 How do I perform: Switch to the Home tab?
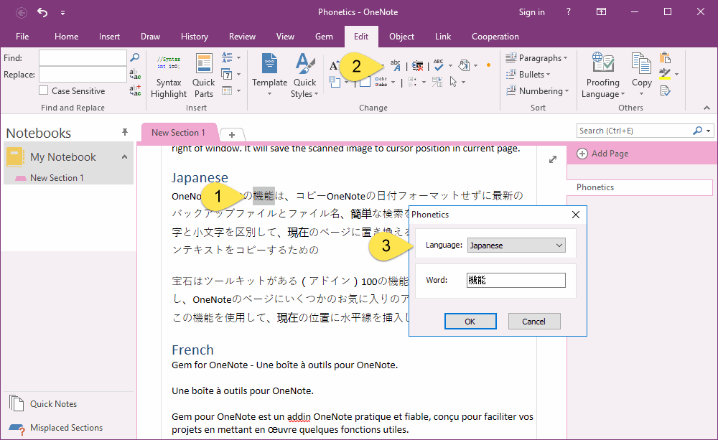point(66,36)
